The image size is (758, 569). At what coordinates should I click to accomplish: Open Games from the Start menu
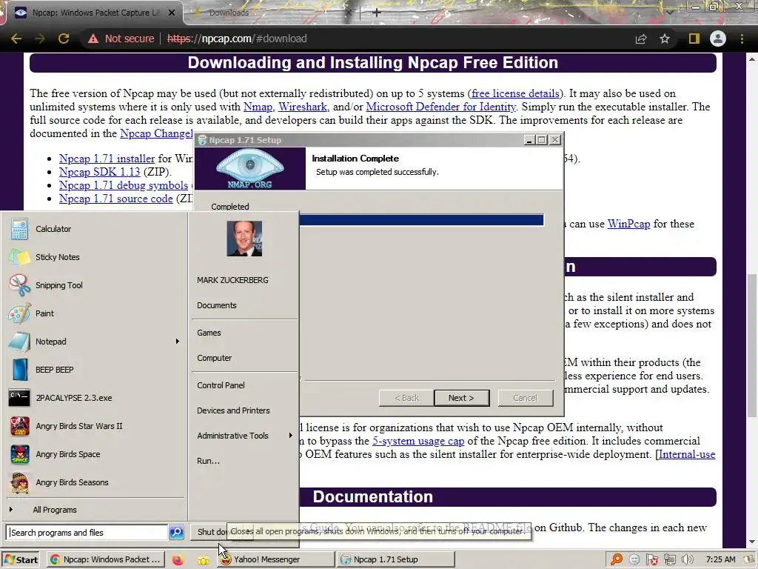point(209,333)
